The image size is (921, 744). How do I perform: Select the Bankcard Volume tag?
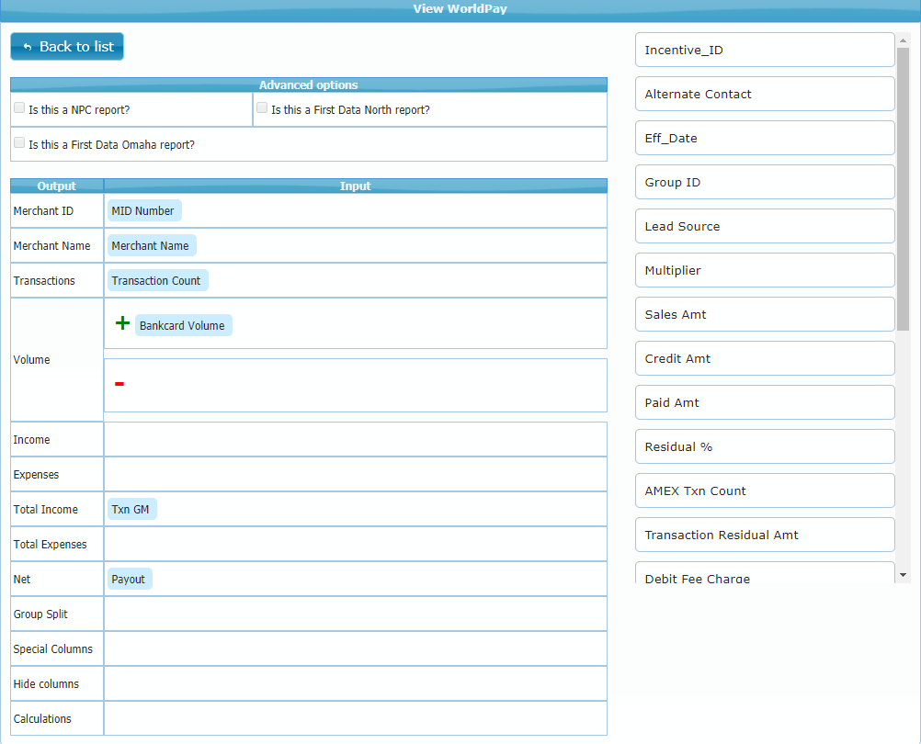183,326
